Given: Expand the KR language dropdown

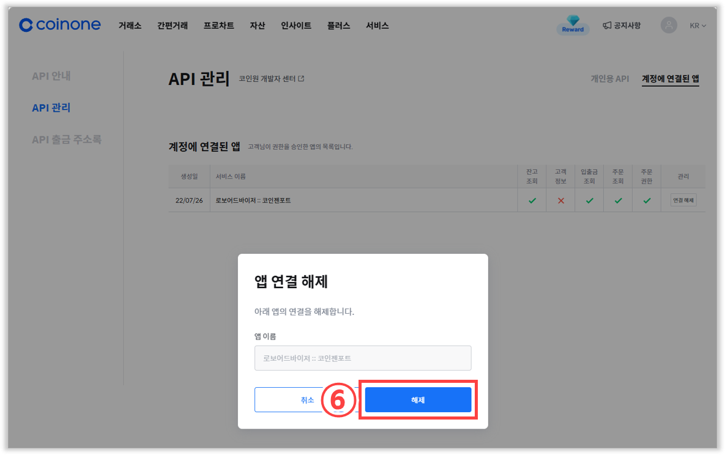Looking at the screenshot, I should [x=697, y=26].
